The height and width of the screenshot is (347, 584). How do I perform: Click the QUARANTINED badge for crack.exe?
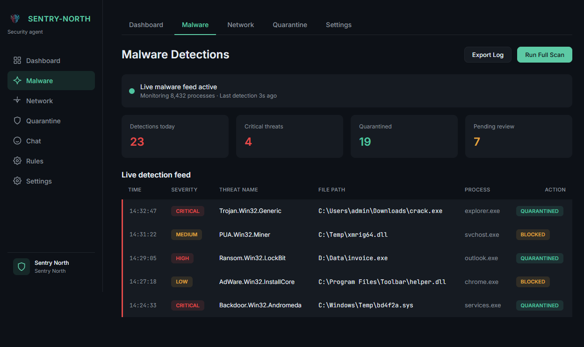(540, 211)
